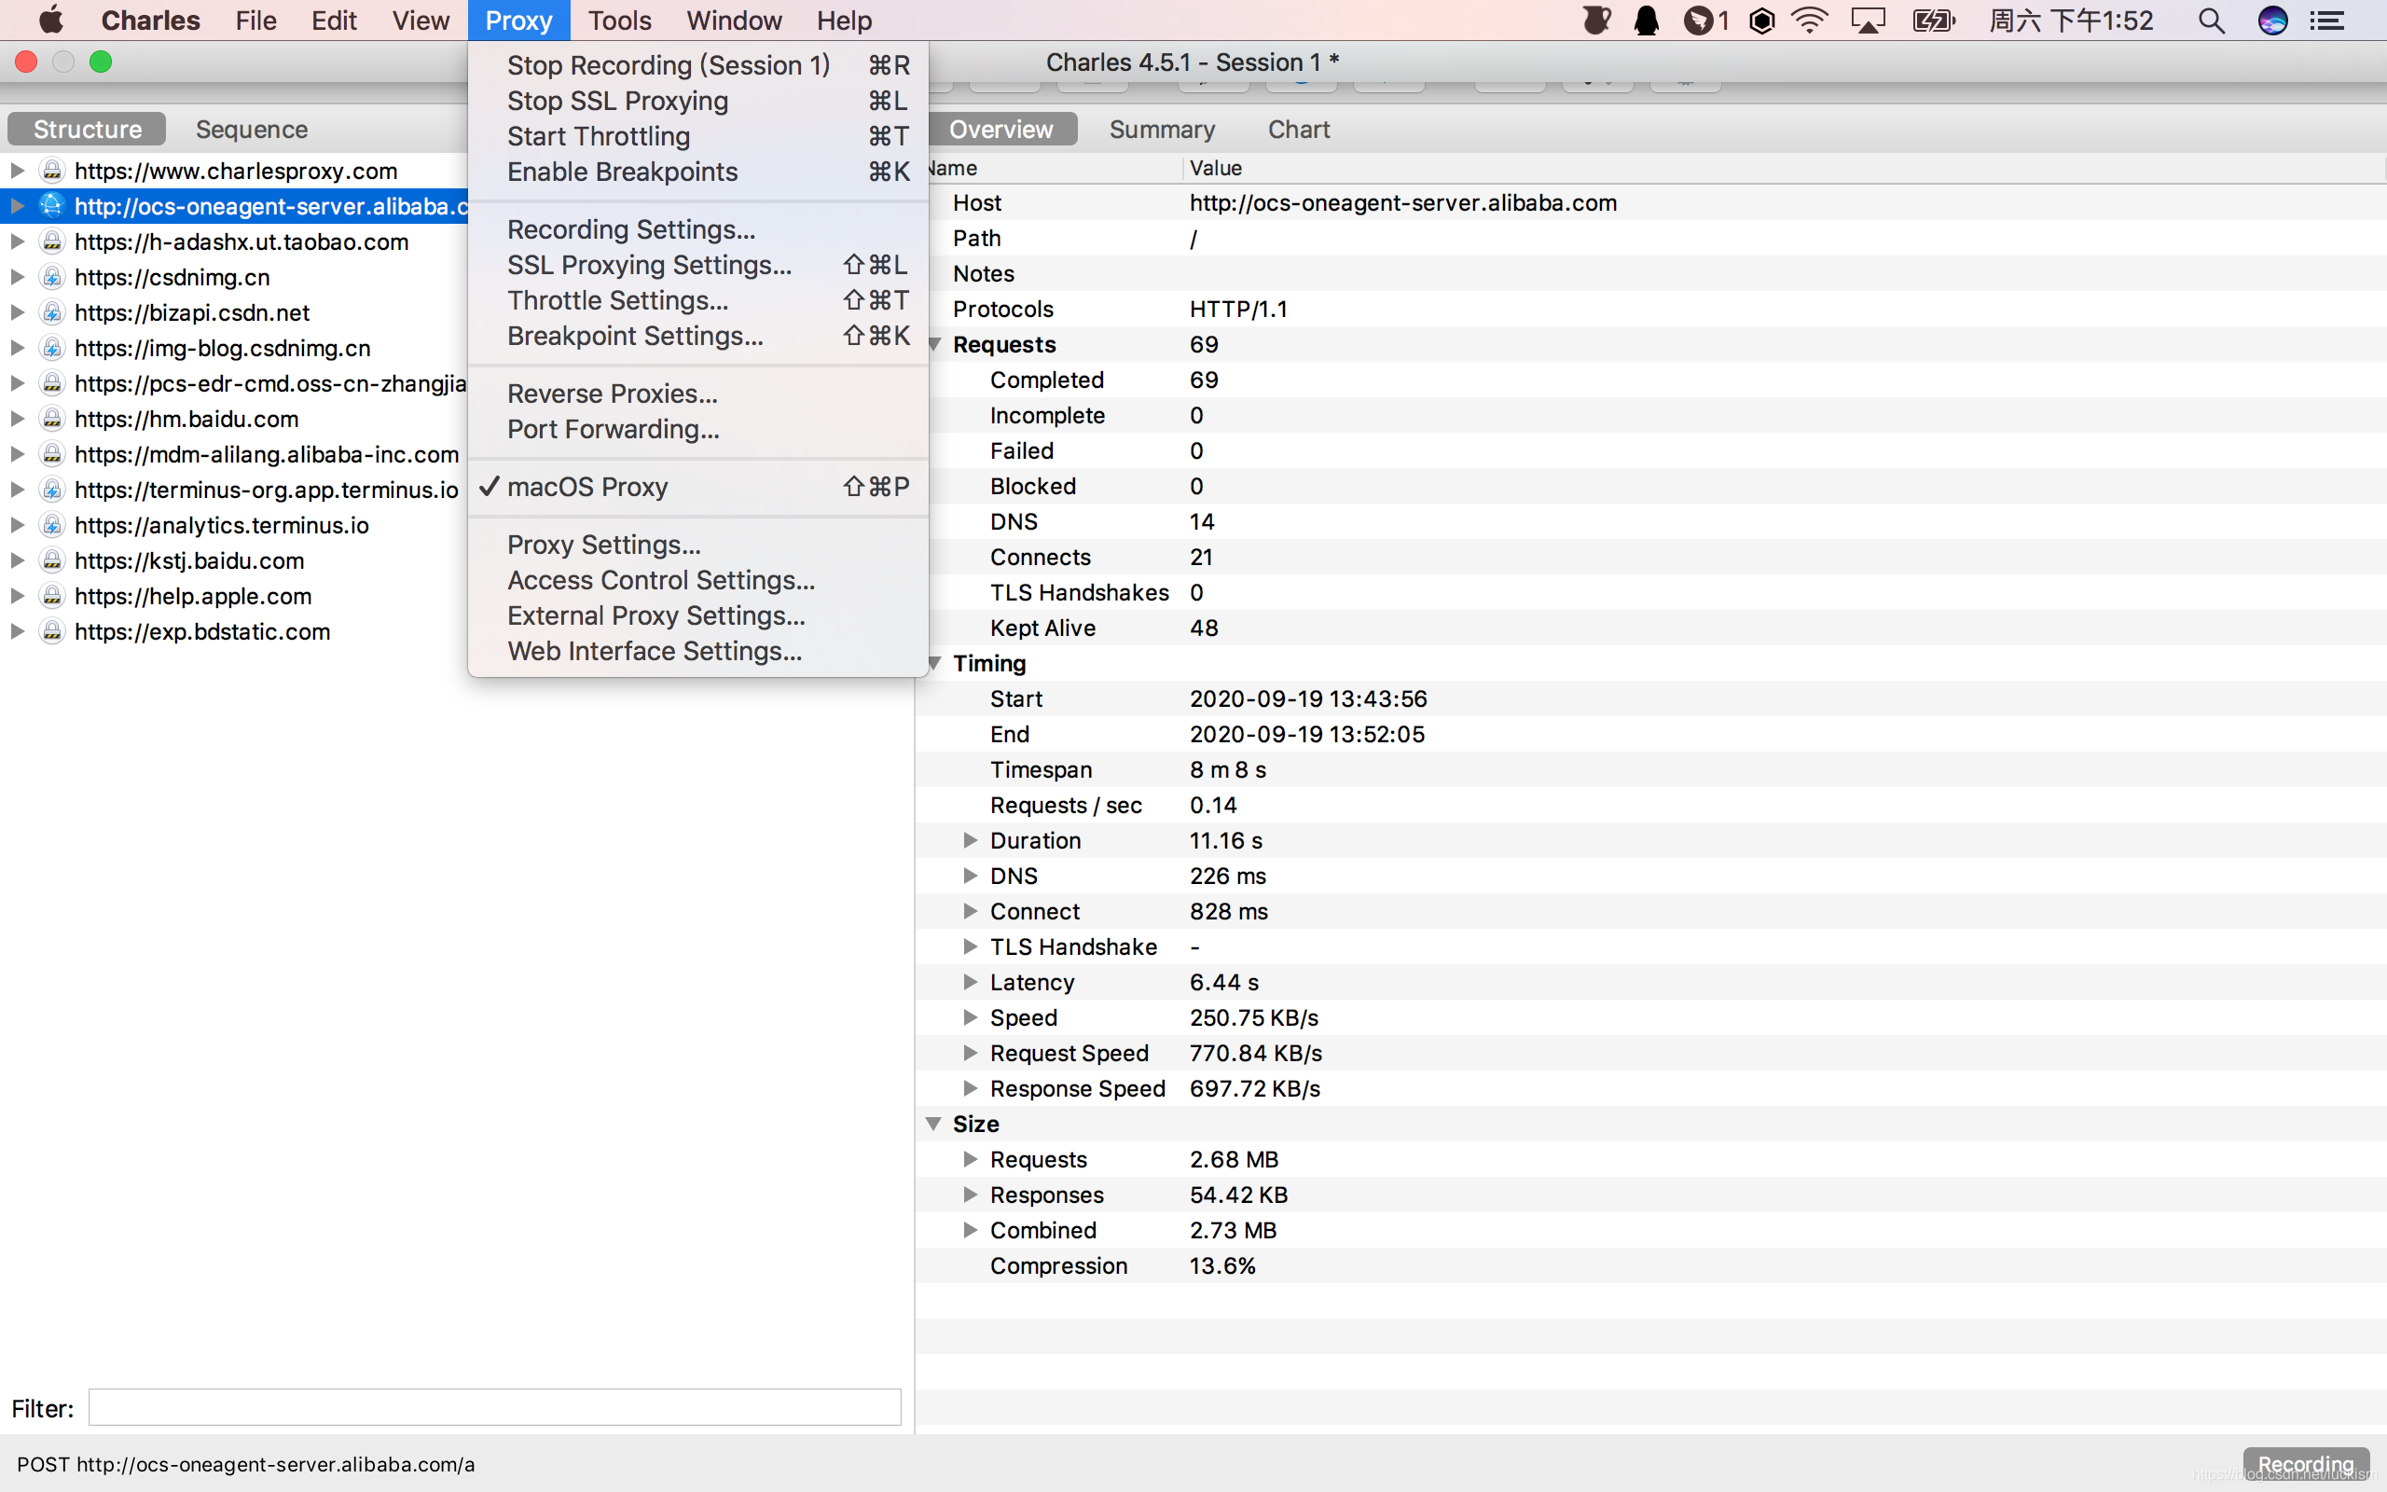
Task: Select the Structure tab
Action: pos(87,130)
